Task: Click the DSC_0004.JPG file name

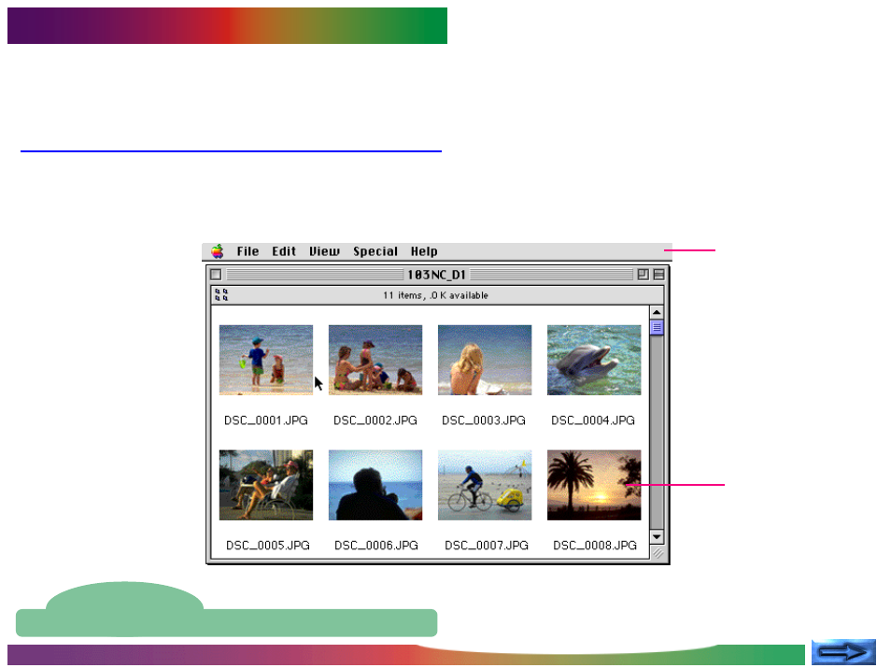Action: pyautogui.click(x=593, y=420)
